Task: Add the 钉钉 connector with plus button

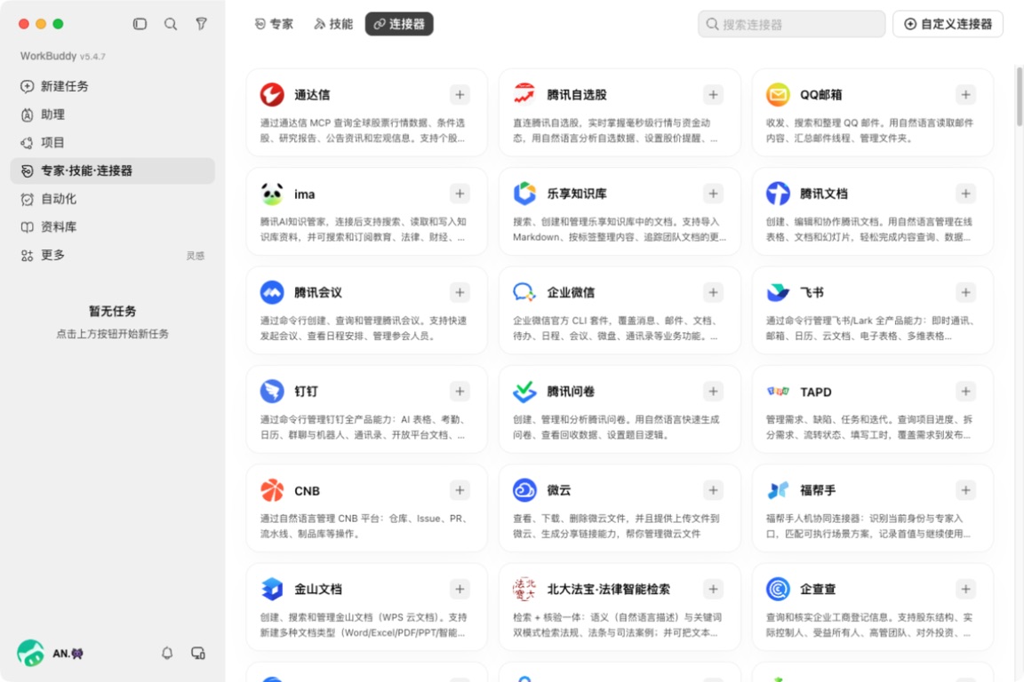Action: tap(460, 392)
